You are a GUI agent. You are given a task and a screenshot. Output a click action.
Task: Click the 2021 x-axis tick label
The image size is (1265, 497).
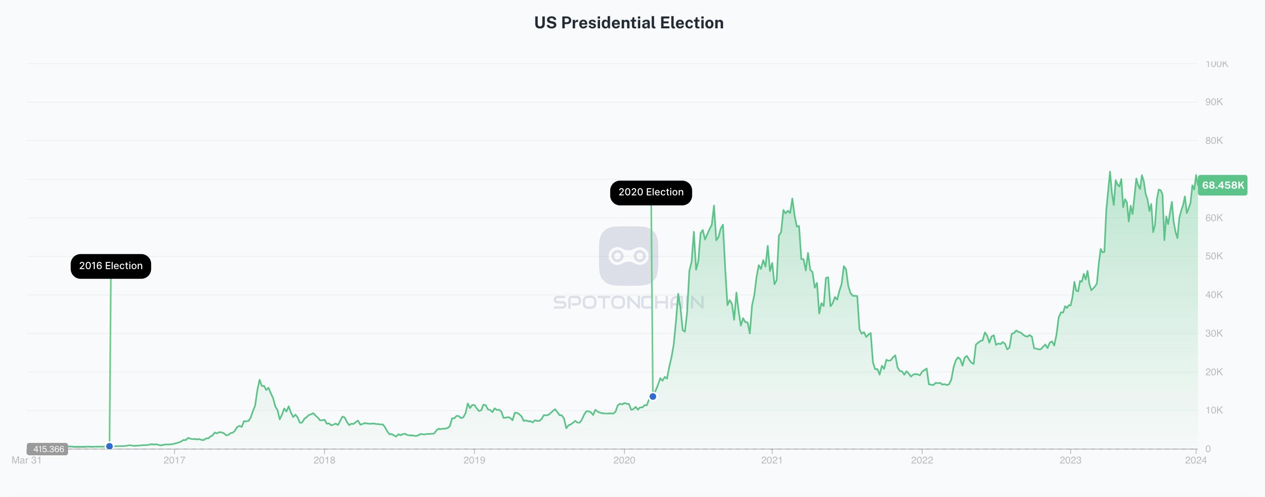(772, 460)
